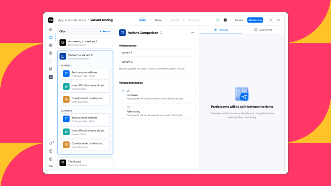Open the help icon in bottom sidebar
Screen dimensions: 331x186
51,151
